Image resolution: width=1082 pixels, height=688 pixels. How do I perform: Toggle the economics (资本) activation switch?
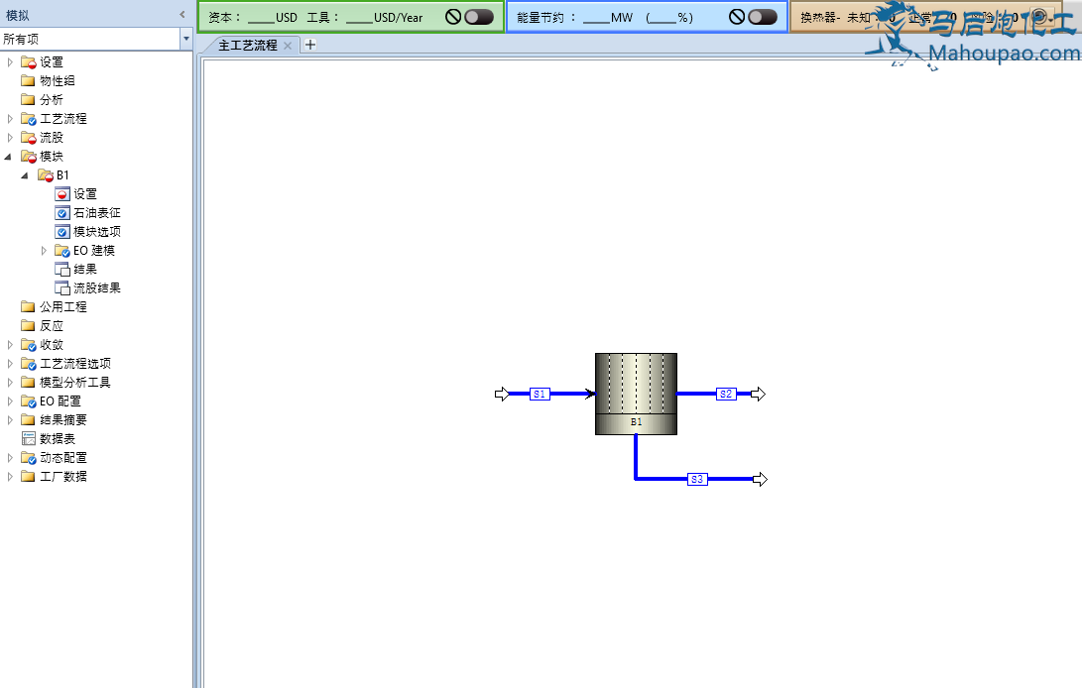[x=478, y=17]
